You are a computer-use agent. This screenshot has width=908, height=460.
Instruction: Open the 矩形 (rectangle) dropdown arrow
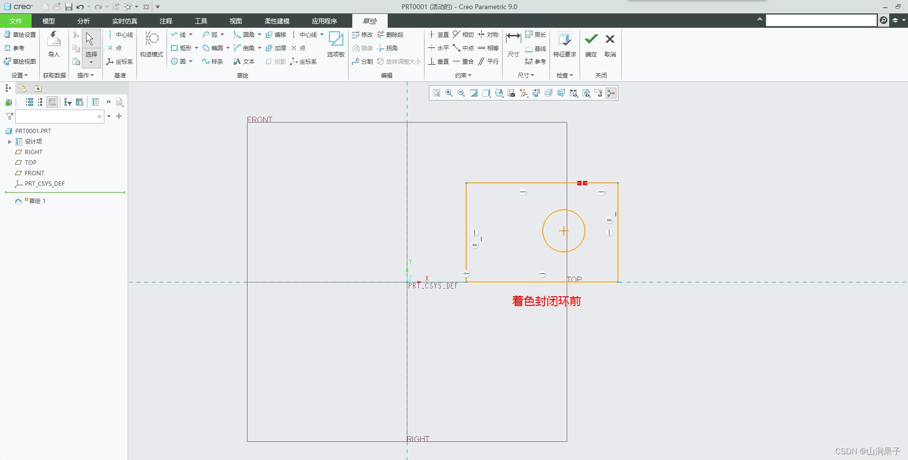[x=196, y=48]
